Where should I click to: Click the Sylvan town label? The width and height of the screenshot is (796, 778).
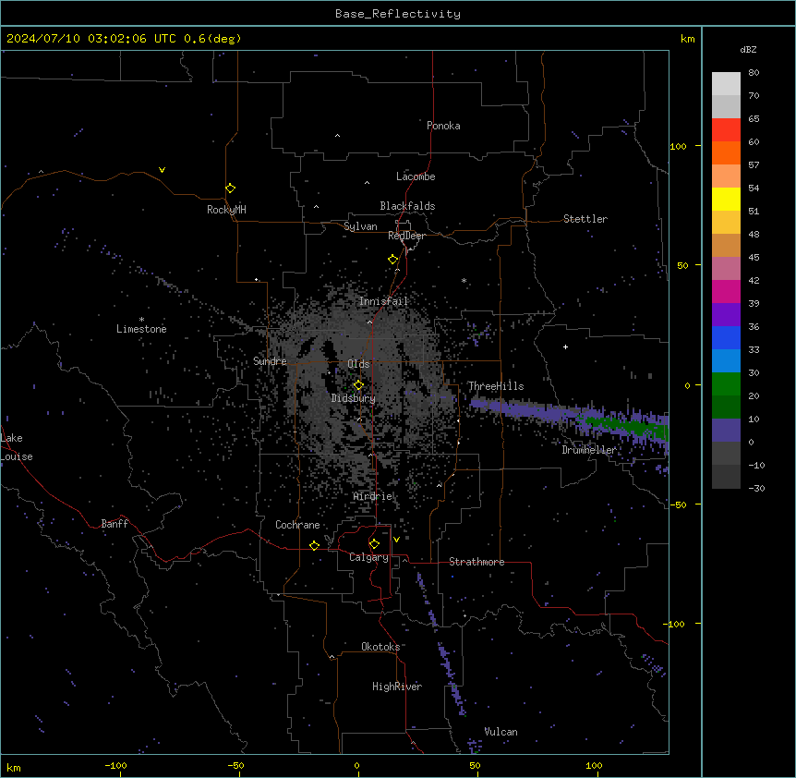tap(360, 226)
